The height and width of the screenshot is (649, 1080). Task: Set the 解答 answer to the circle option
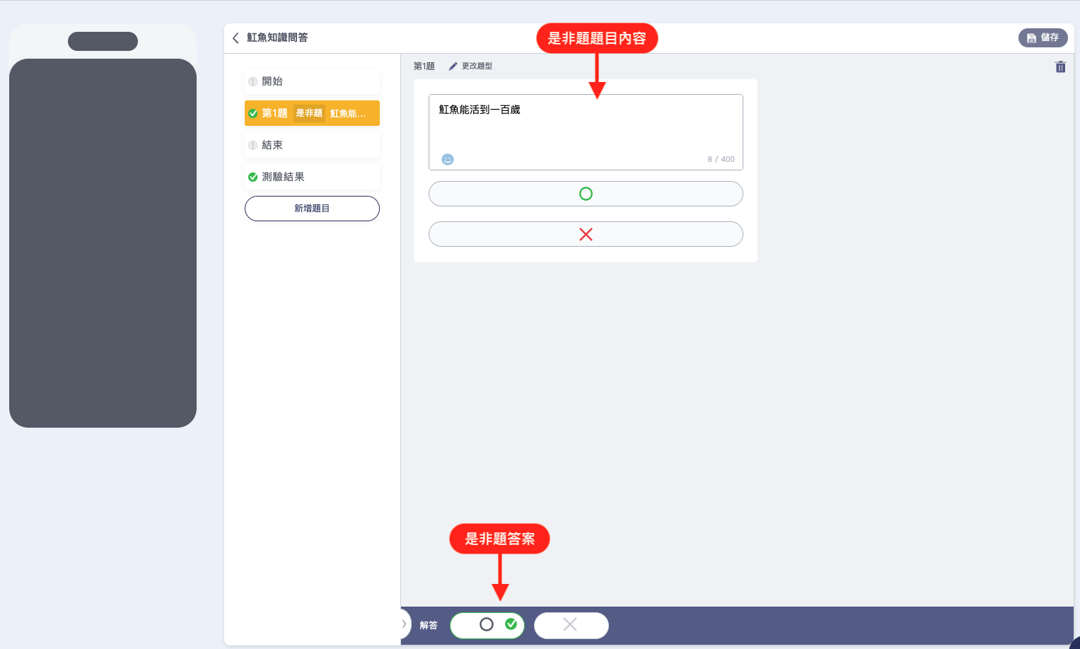pos(487,625)
